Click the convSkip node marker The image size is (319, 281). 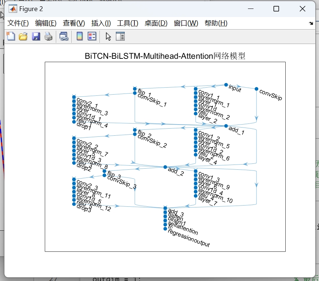coord(256,89)
